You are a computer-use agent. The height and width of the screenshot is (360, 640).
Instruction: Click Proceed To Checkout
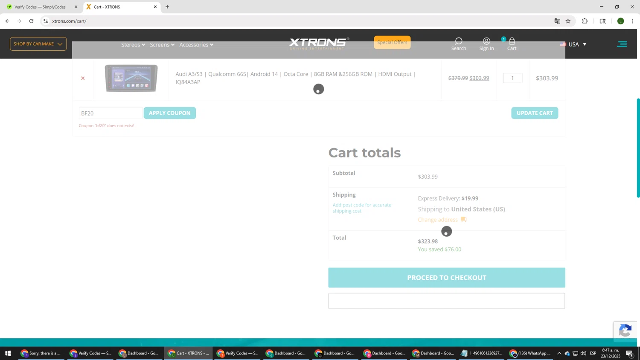pyautogui.click(x=447, y=278)
